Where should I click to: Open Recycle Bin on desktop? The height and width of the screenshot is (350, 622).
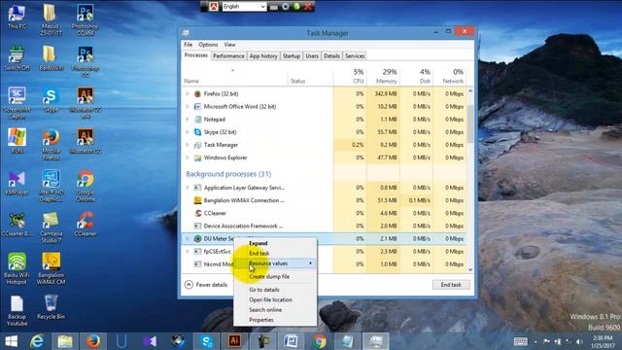coord(51,307)
